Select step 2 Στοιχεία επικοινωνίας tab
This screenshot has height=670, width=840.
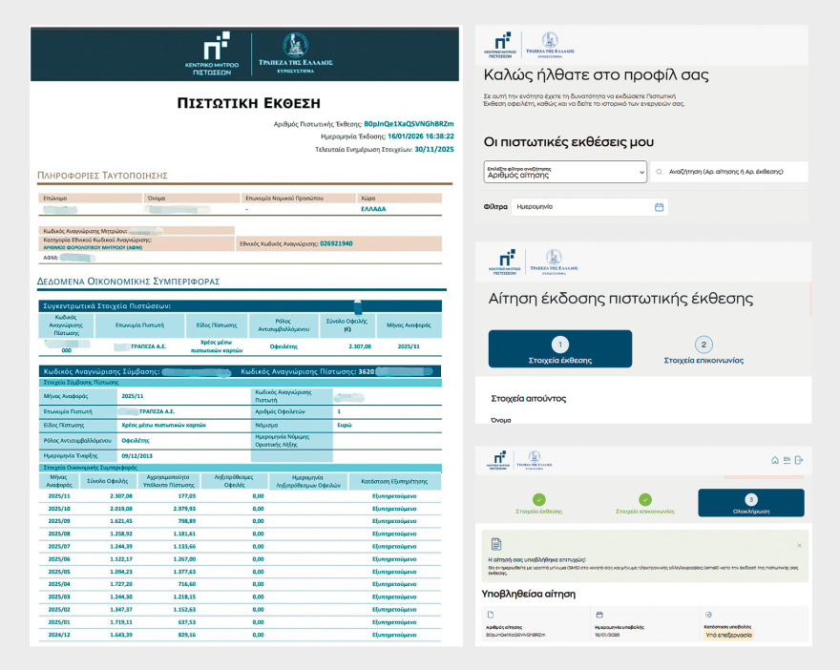[703, 350]
